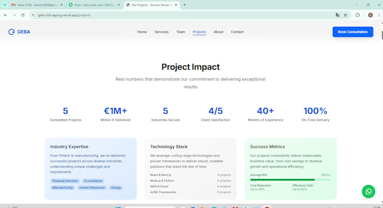Click the GEBA logo icon
383x208 pixels.
tap(11, 32)
